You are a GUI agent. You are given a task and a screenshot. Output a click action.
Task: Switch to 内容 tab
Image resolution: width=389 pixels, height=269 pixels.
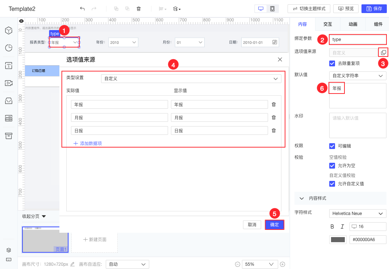point(302,24)
